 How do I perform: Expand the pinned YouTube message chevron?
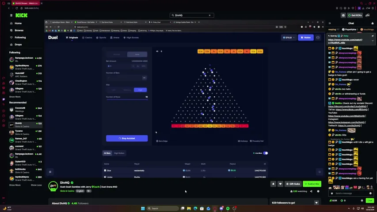coord(373,41)
